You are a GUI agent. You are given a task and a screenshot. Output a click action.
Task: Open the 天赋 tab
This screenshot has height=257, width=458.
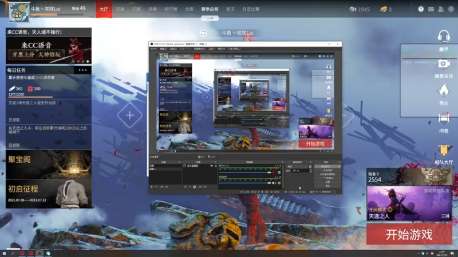pos(136,9)
